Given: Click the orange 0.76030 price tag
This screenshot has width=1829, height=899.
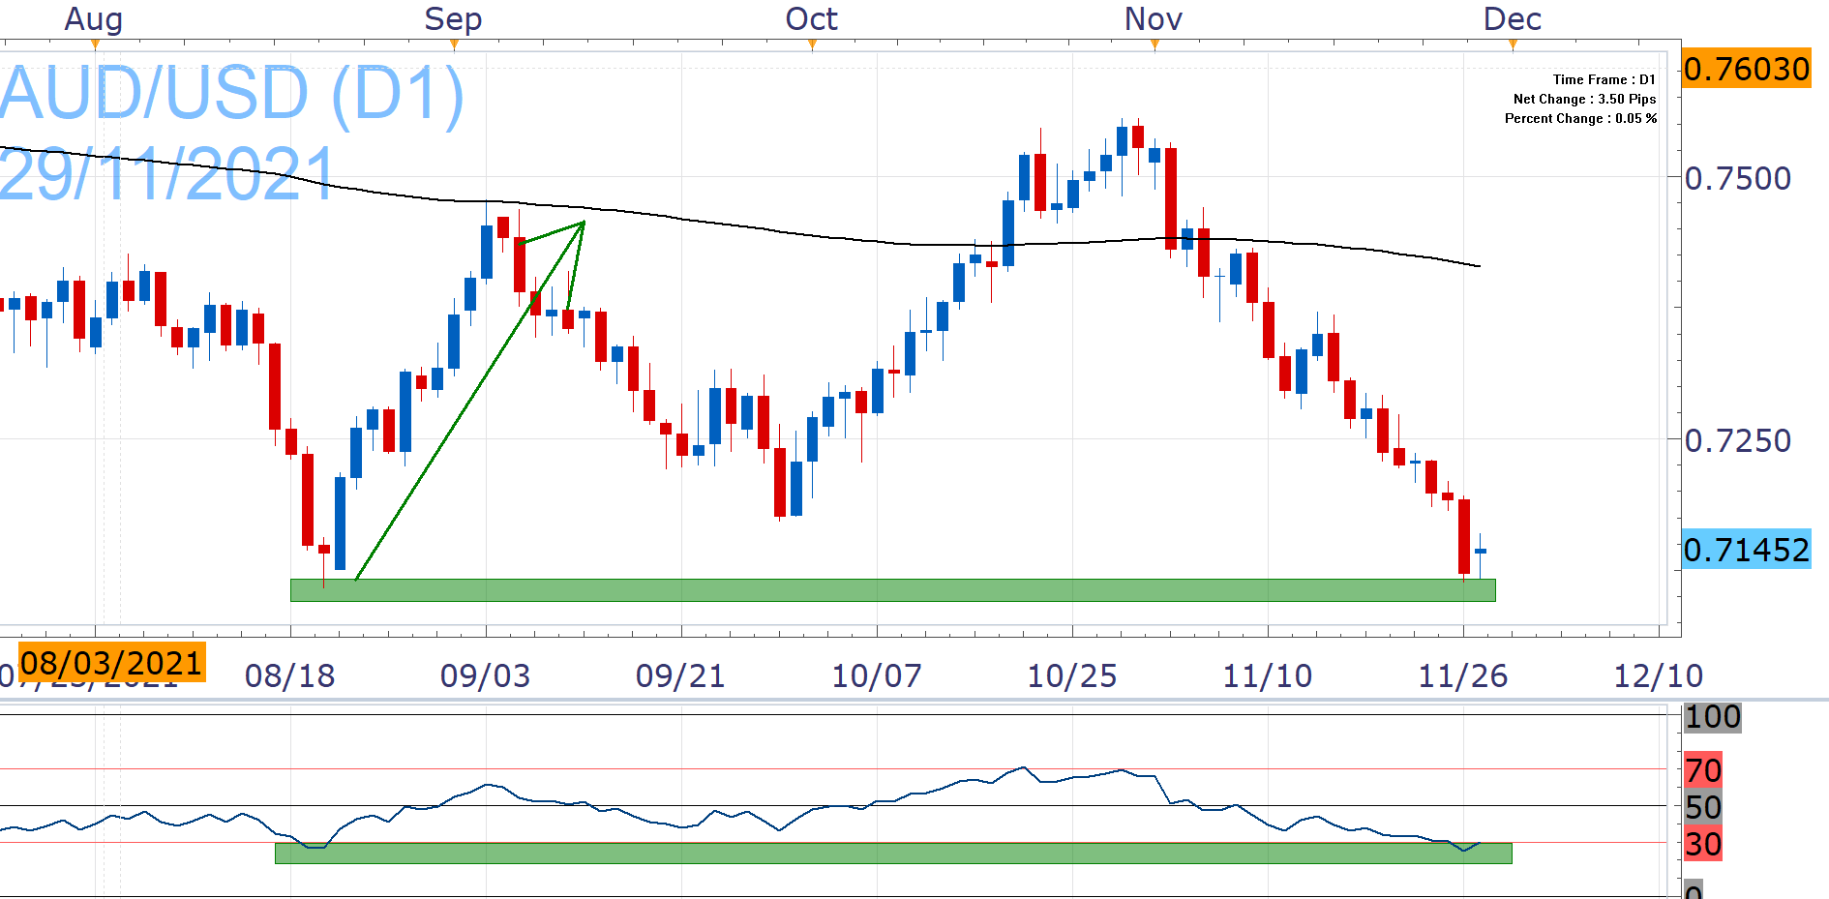Looking at the screenshot, I should (x=1746, y=69).
